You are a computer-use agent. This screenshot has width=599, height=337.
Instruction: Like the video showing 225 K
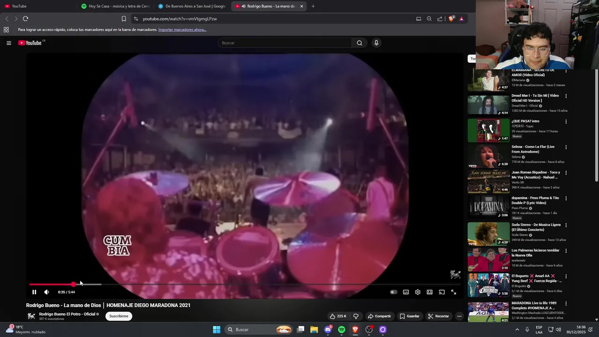click(338, 316)
